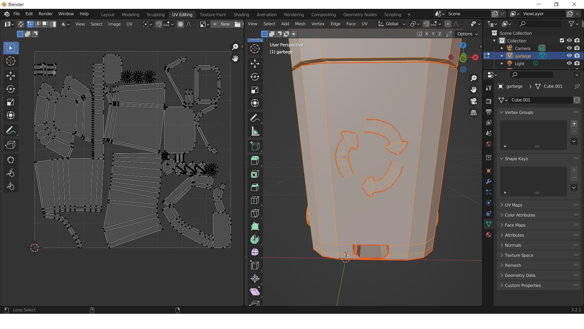Select the UV editor Annotate tool
This screenshot has width=584, height=329.
click(11, 131)
